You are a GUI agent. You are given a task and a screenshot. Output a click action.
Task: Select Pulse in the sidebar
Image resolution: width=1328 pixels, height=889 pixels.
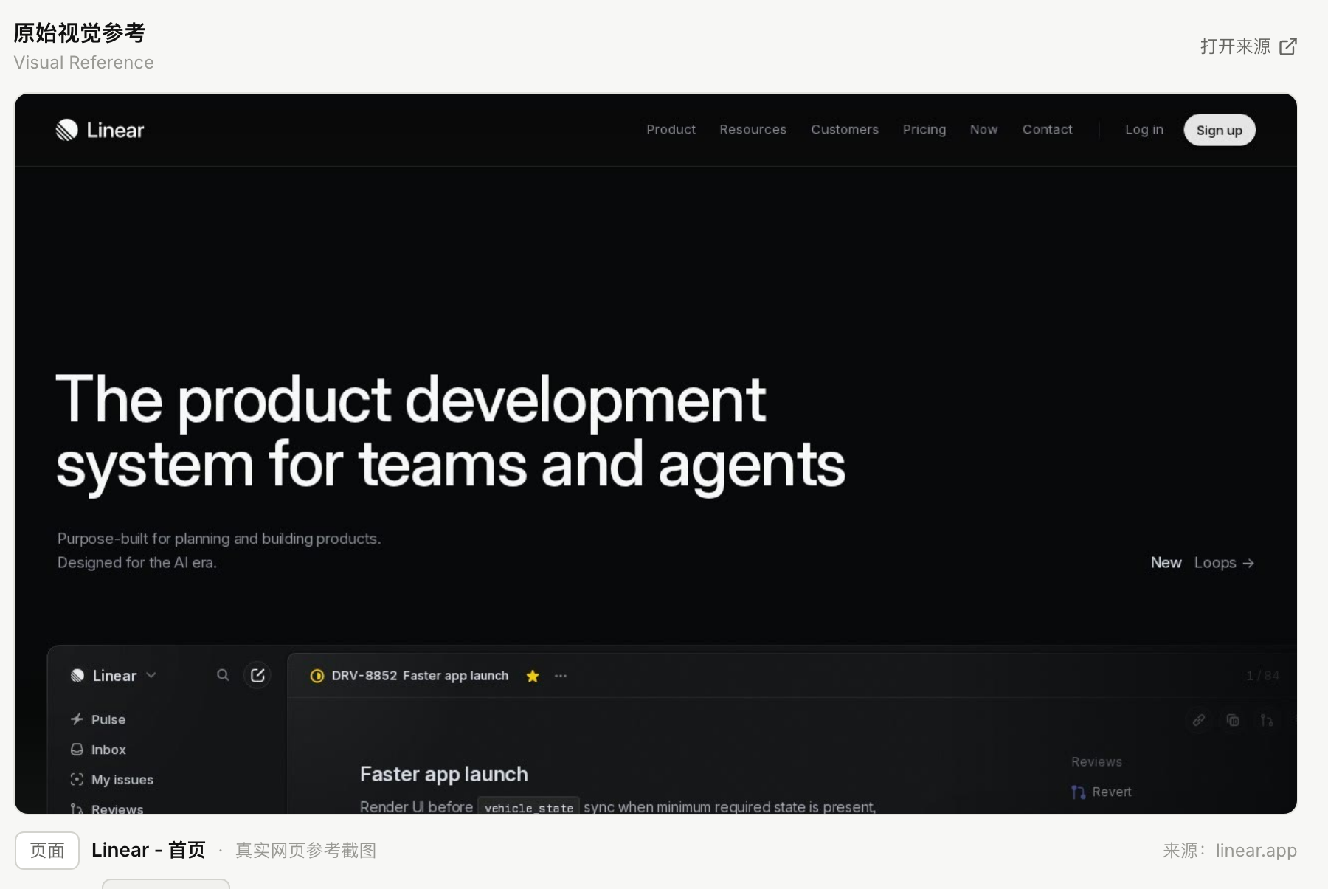(108, 719)
